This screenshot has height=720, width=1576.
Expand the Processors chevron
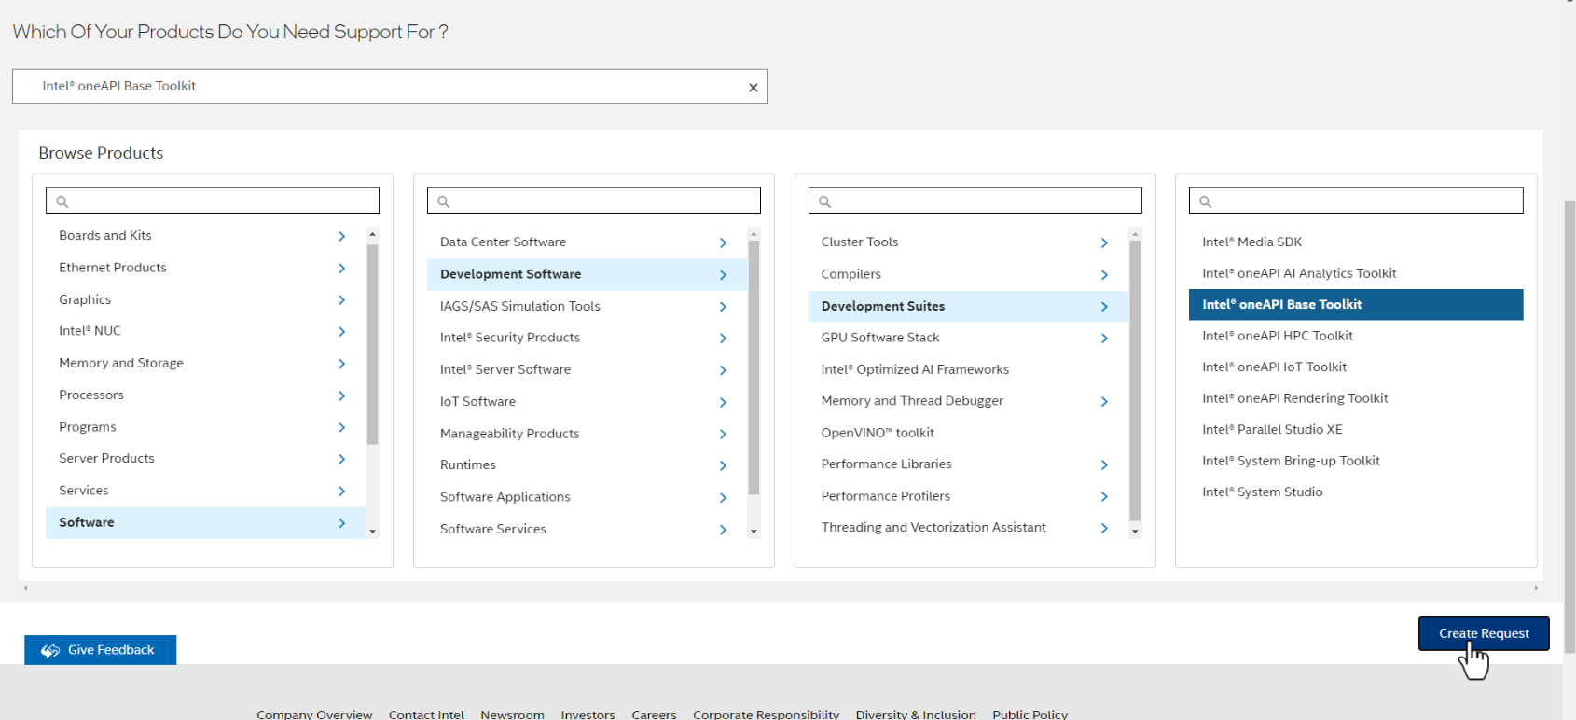pos(341,395)
